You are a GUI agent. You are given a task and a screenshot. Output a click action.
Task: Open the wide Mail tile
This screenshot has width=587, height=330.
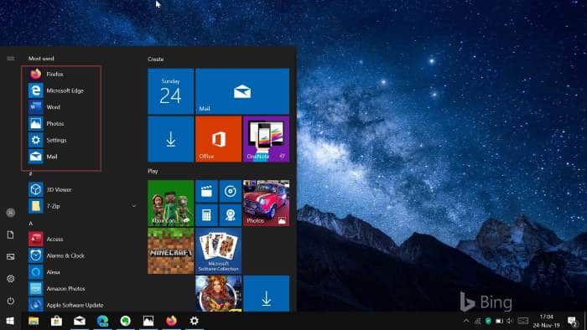(242, 91)
